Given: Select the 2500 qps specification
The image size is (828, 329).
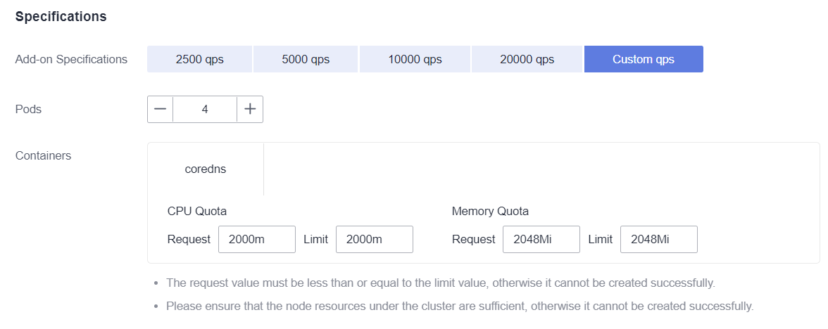Looking at the screenshot, I should pos(200,59).
